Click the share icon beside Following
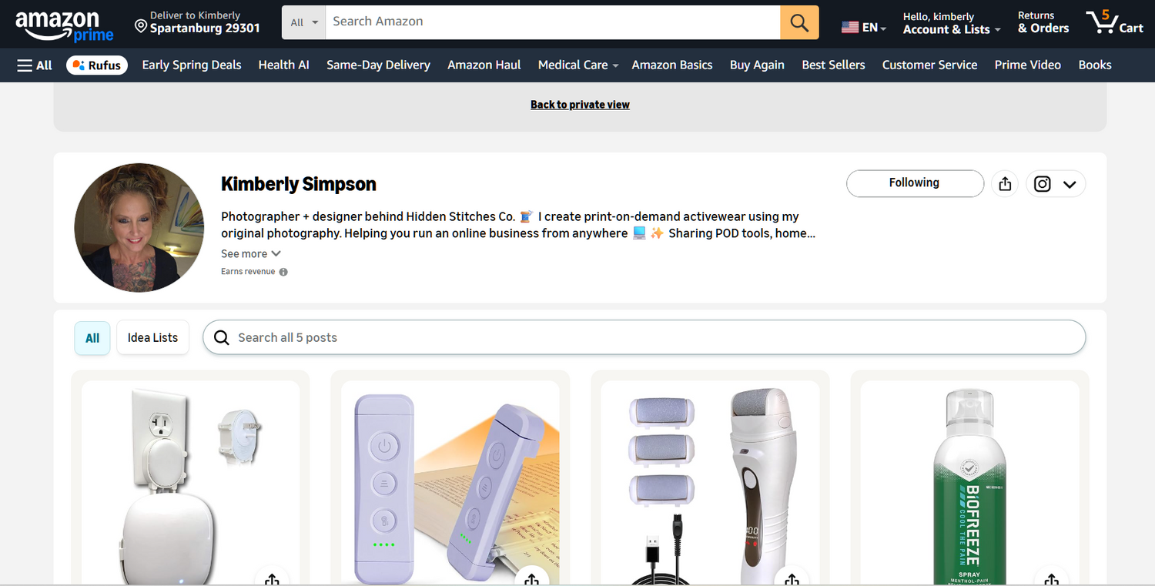The image size is (1155, 586). tap(1005, 184)
